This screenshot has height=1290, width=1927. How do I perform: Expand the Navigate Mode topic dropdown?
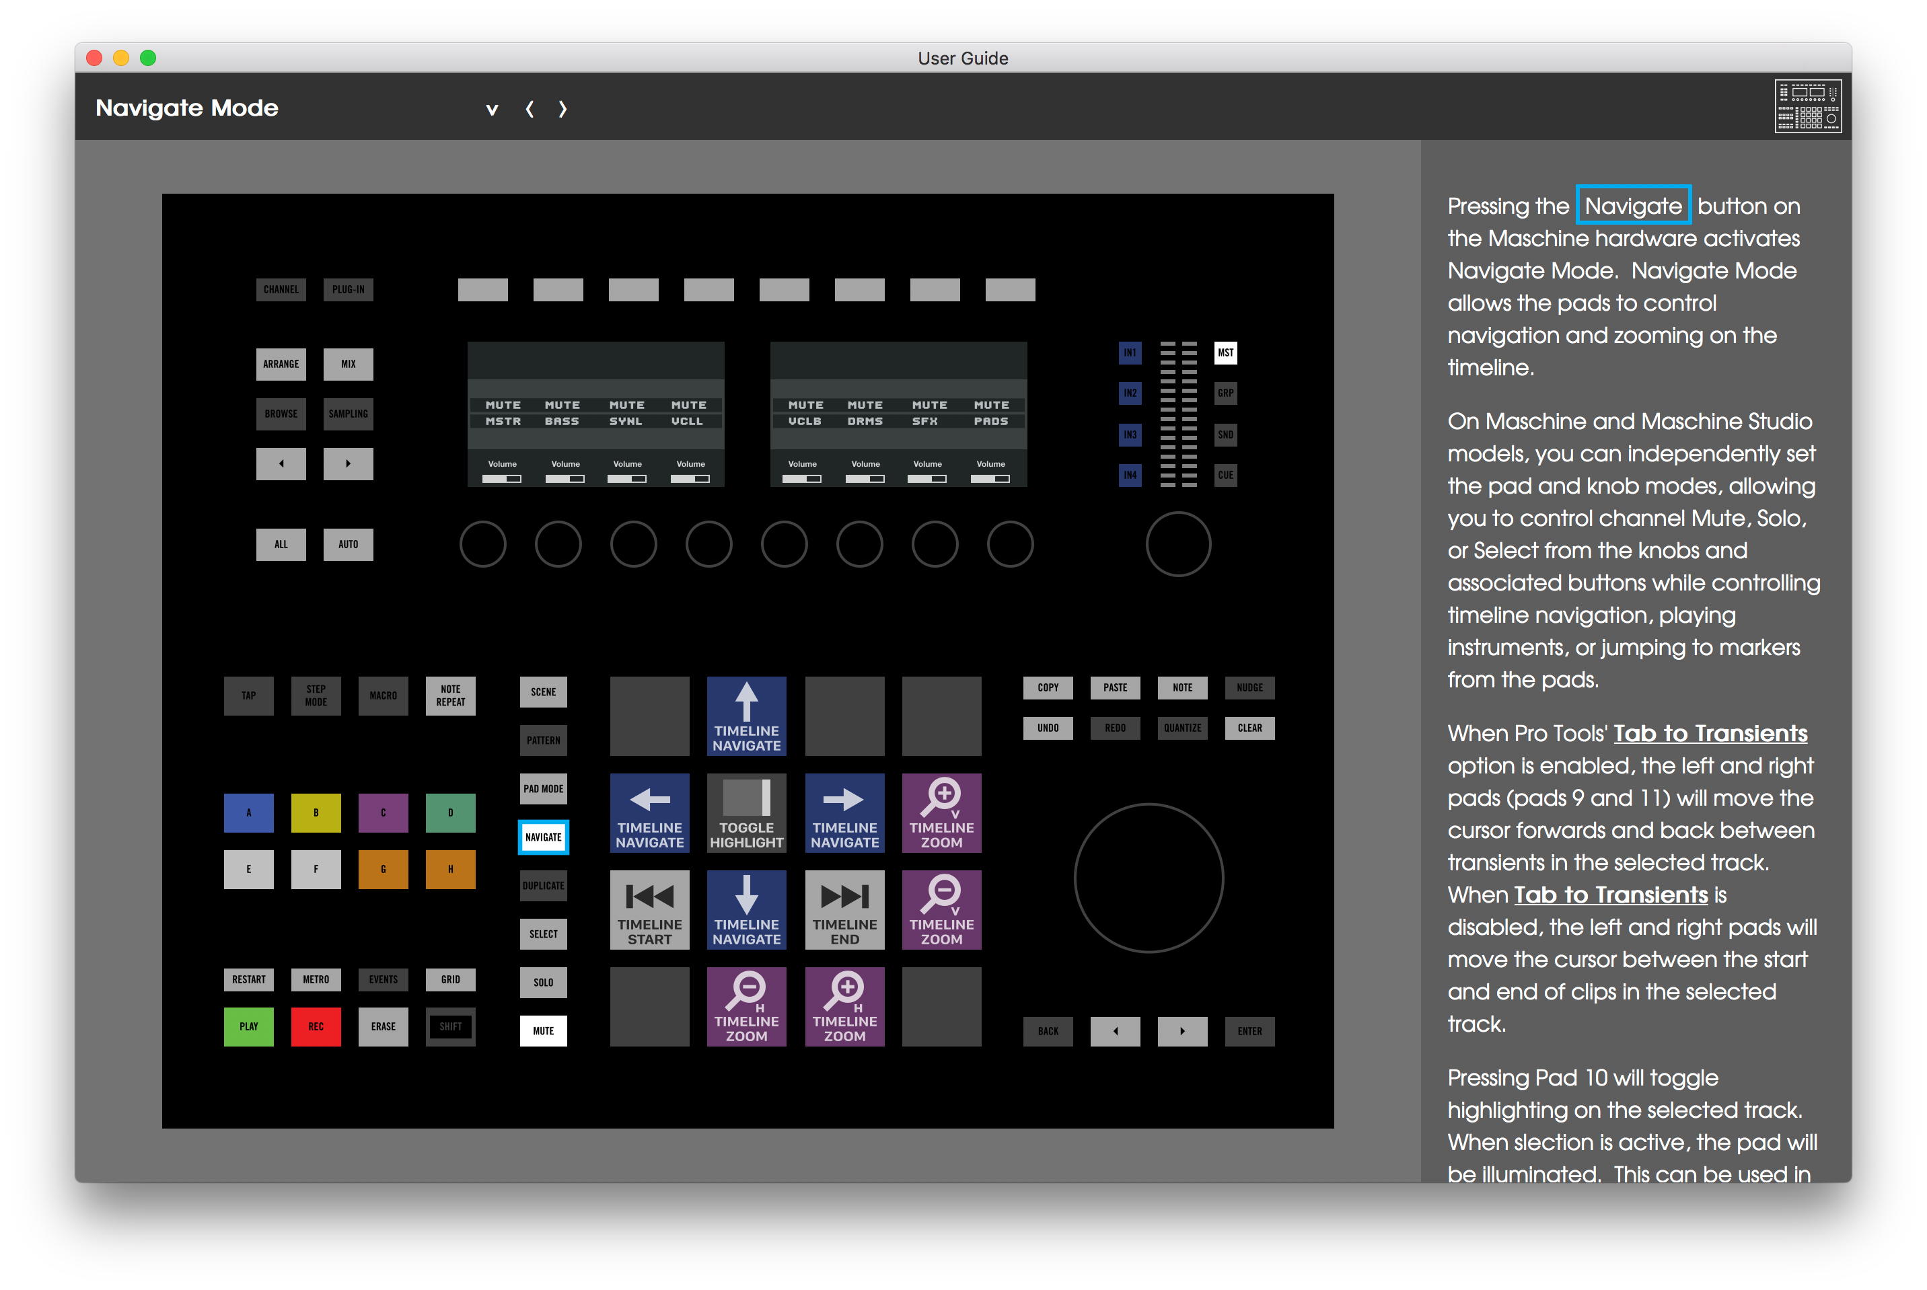(492, 108)
